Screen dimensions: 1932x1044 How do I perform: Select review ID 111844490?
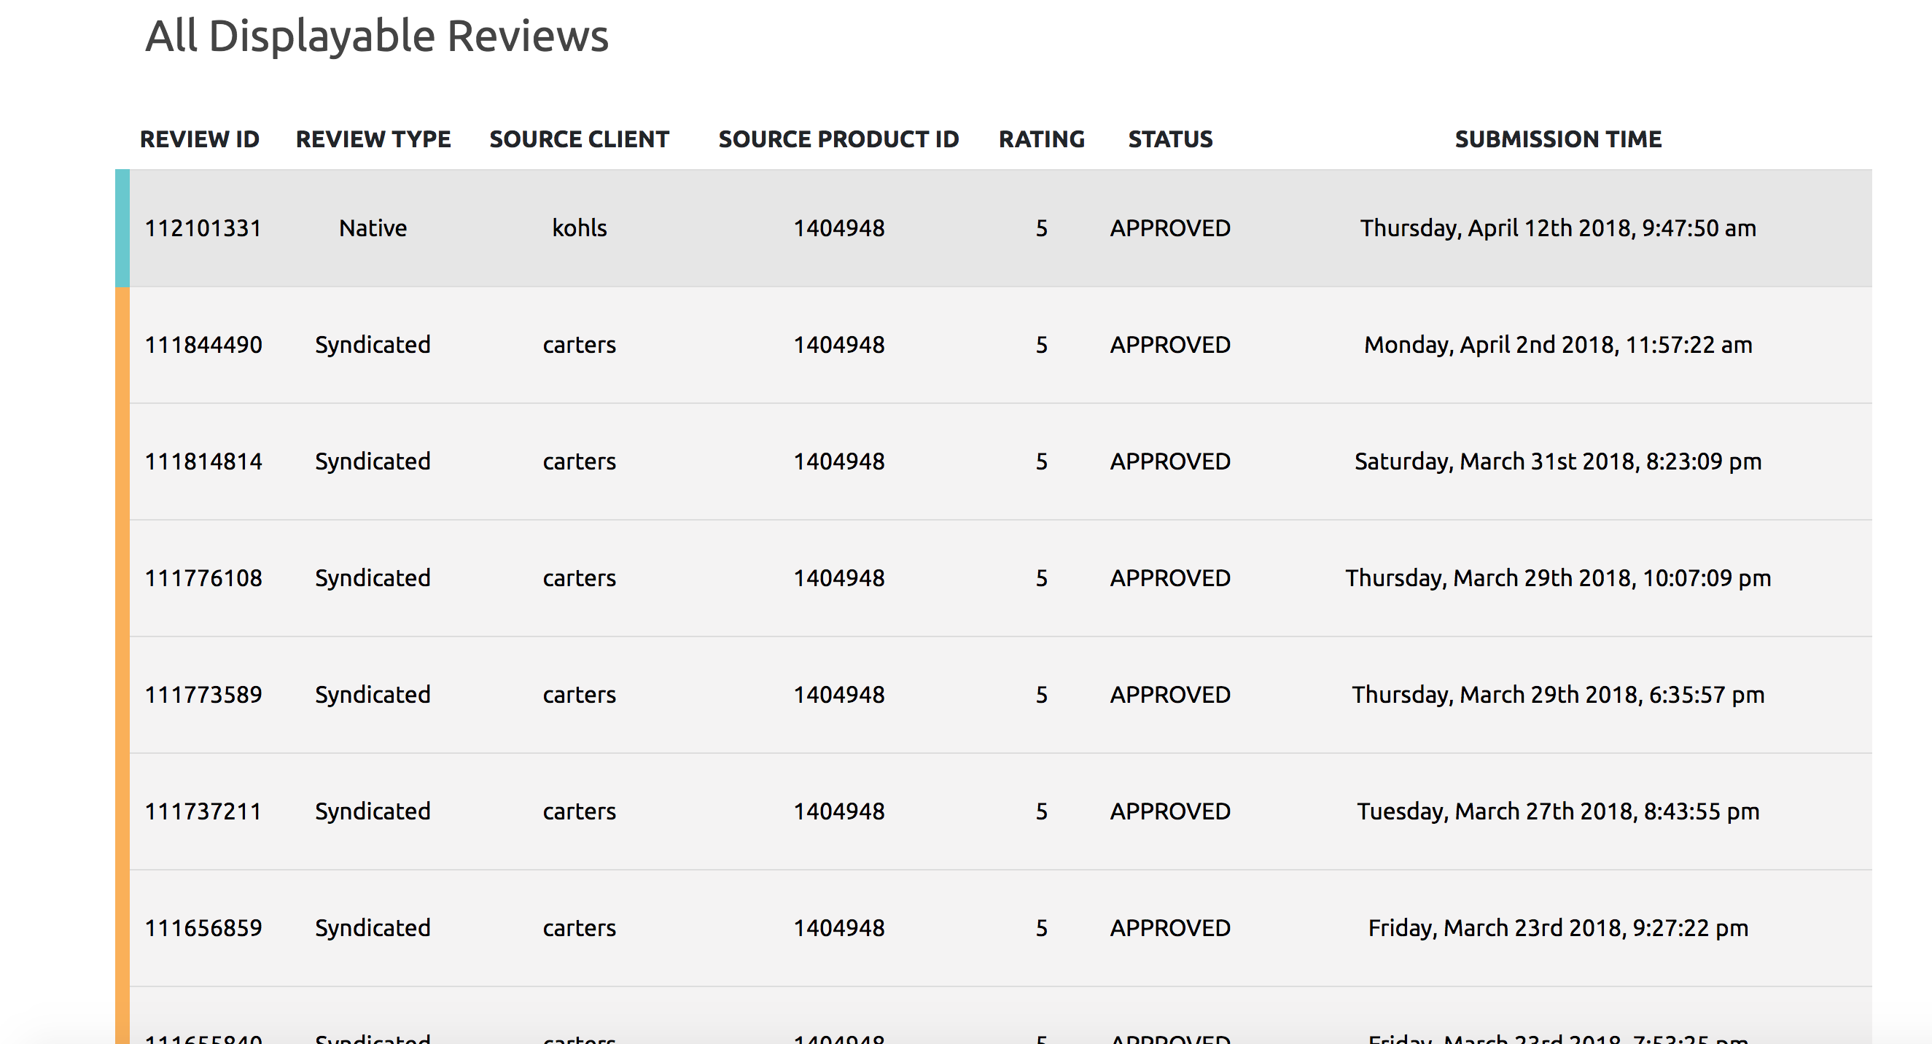pos(203,345)
